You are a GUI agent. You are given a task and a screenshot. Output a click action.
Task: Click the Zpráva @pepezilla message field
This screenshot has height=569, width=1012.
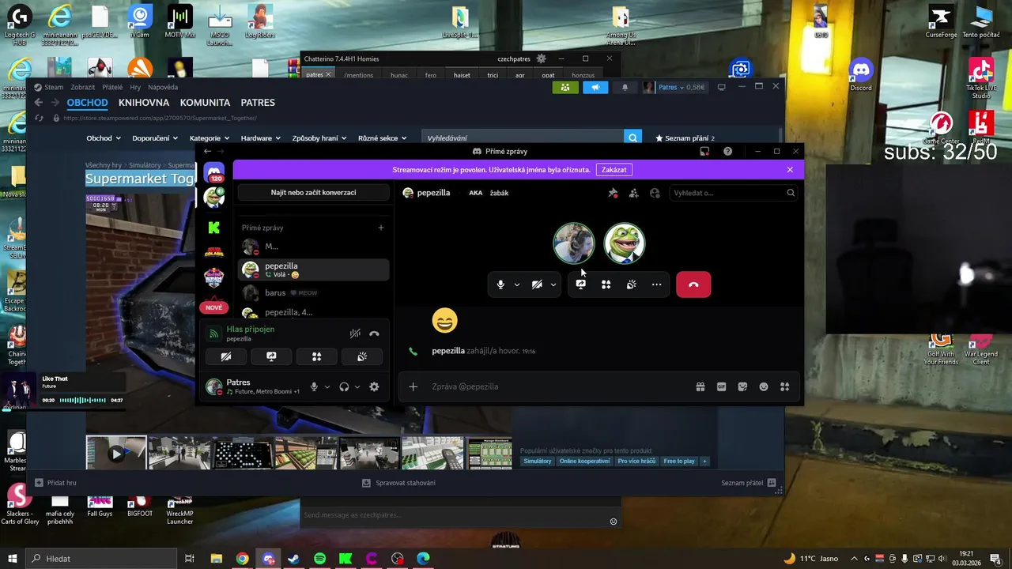(x=553, y=386)
